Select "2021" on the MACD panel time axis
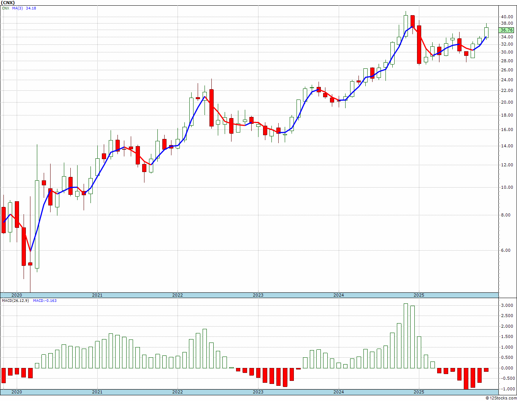This screenshot has height=401, width=517. (x=97, y=392)
